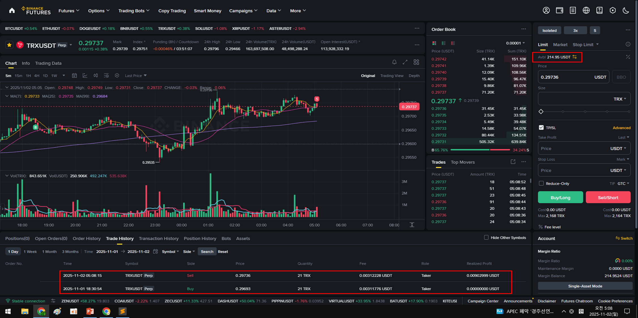Viewport: 638px width, 318px height.
Task: Expand chart to fullscreen with arrows icon
Action: pos(405,62)
